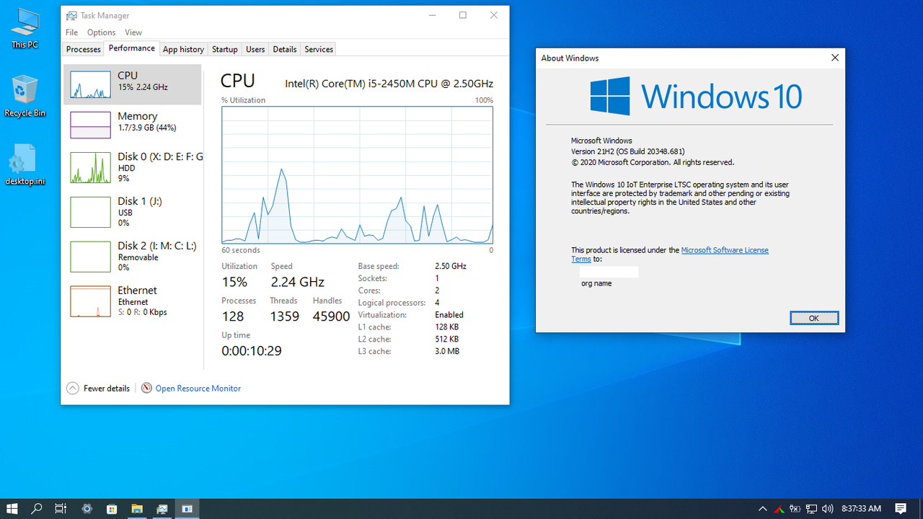This screenshot has width=923, height=519.
Task: Click the Version 21H2 build text
Action: [x=628, y=151]
